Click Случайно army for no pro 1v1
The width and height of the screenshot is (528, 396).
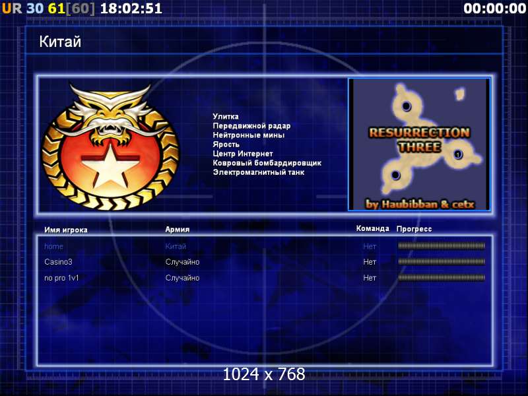tap(182, 278)
